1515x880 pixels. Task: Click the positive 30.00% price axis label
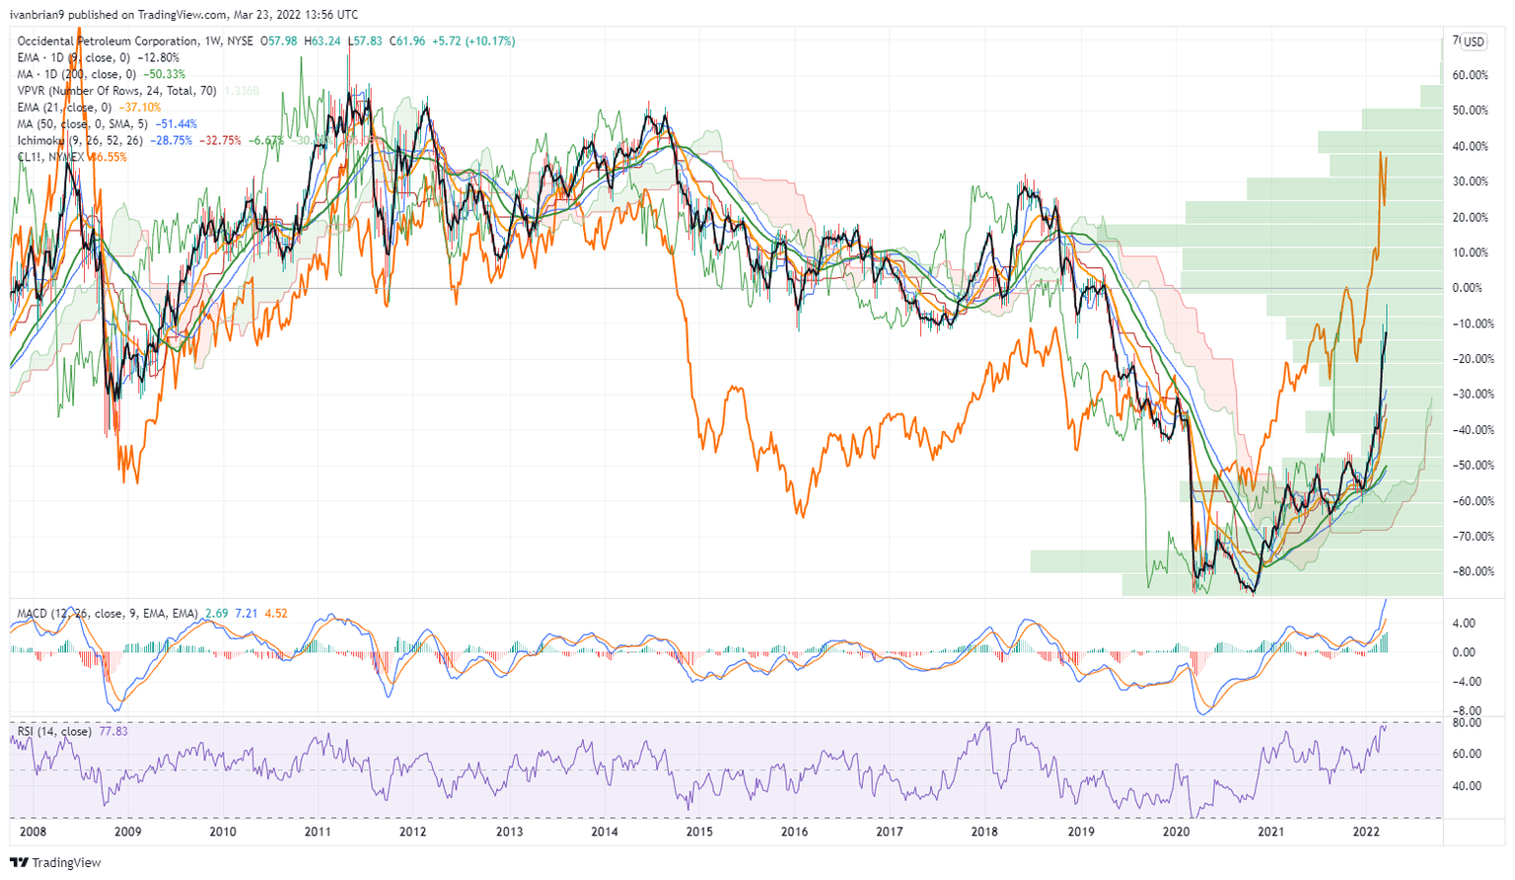click(1471, 182)
